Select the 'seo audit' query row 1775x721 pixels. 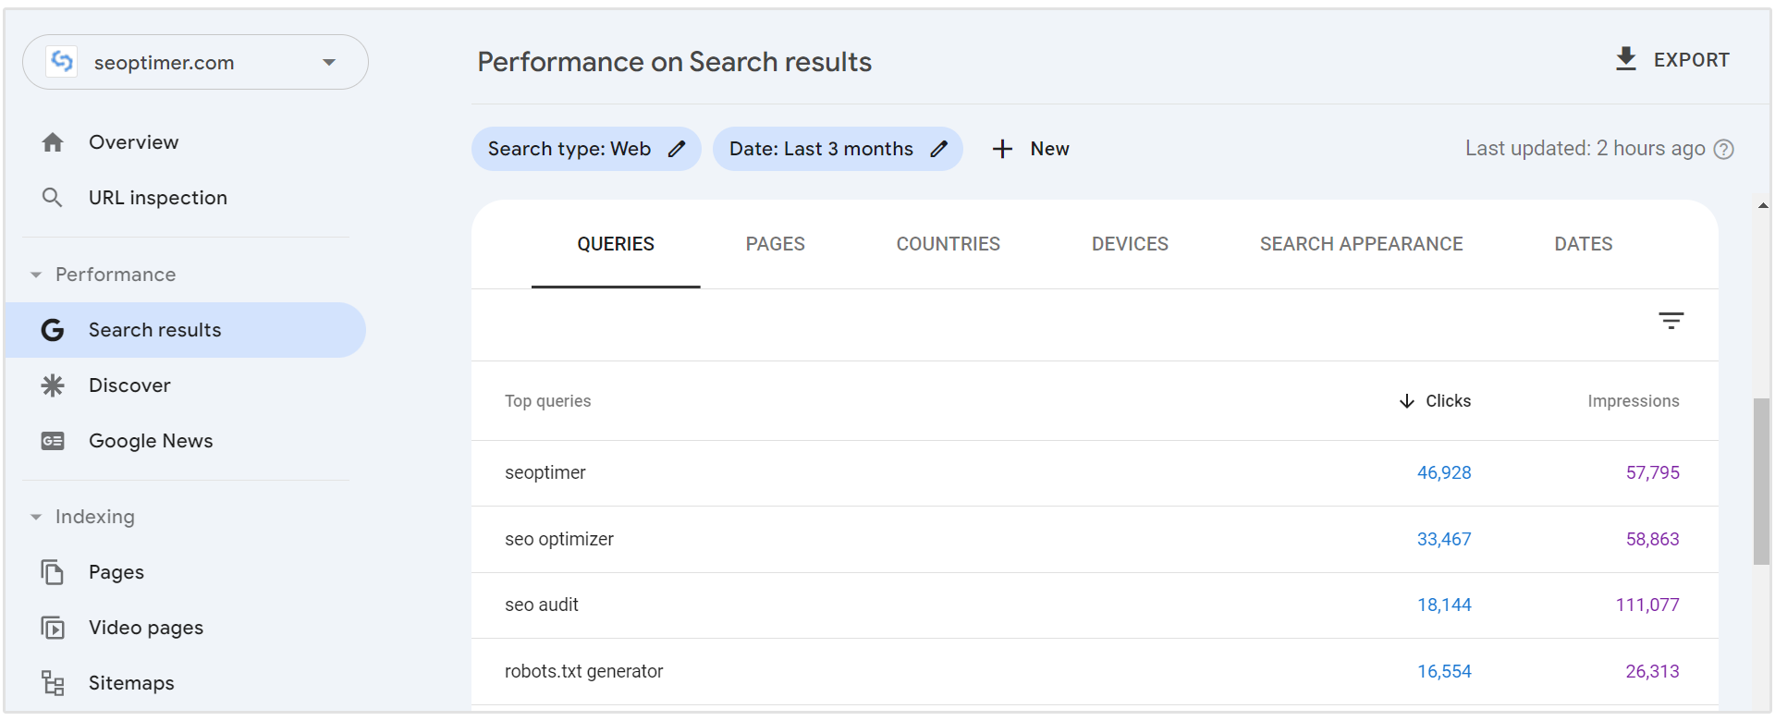542,605
